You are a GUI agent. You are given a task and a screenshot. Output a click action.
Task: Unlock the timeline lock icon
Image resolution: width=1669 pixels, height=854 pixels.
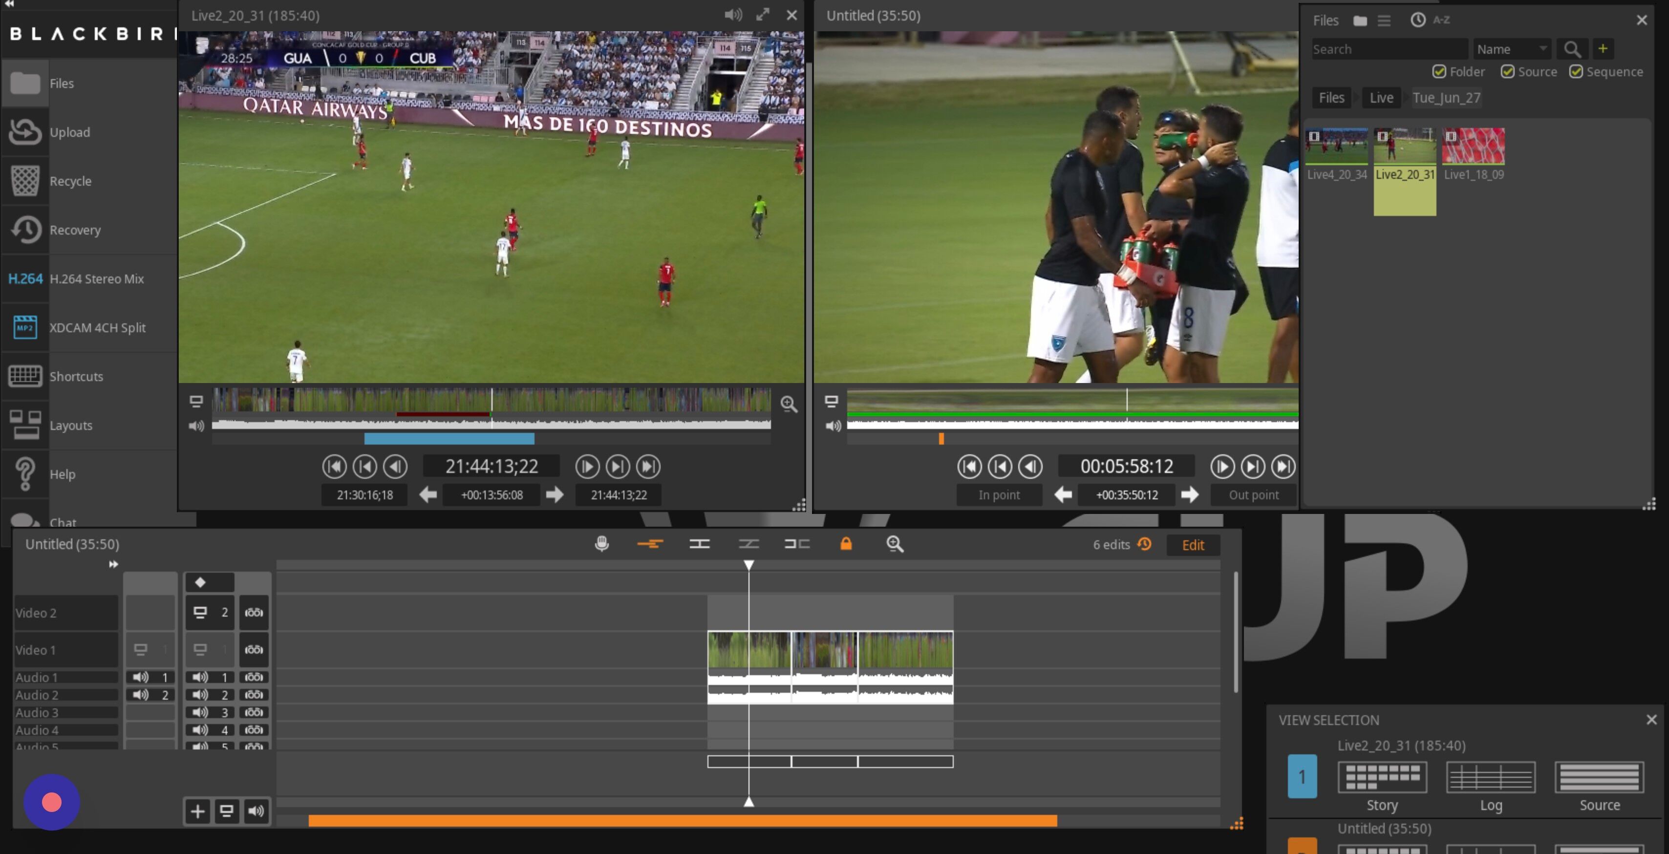coord(846,544)
